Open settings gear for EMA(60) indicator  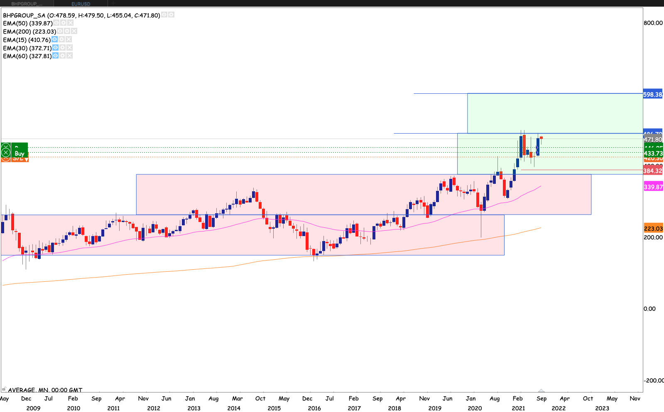click(x=62, y=56)
